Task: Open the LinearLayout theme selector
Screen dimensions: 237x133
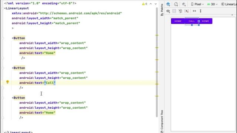Action: pyautogui.click(x=229, y=4)
